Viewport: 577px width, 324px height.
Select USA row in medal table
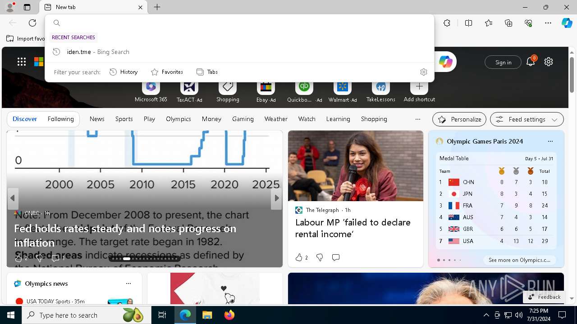495,241
